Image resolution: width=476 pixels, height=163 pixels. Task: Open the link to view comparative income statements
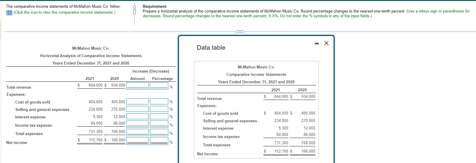pos(64,12)
